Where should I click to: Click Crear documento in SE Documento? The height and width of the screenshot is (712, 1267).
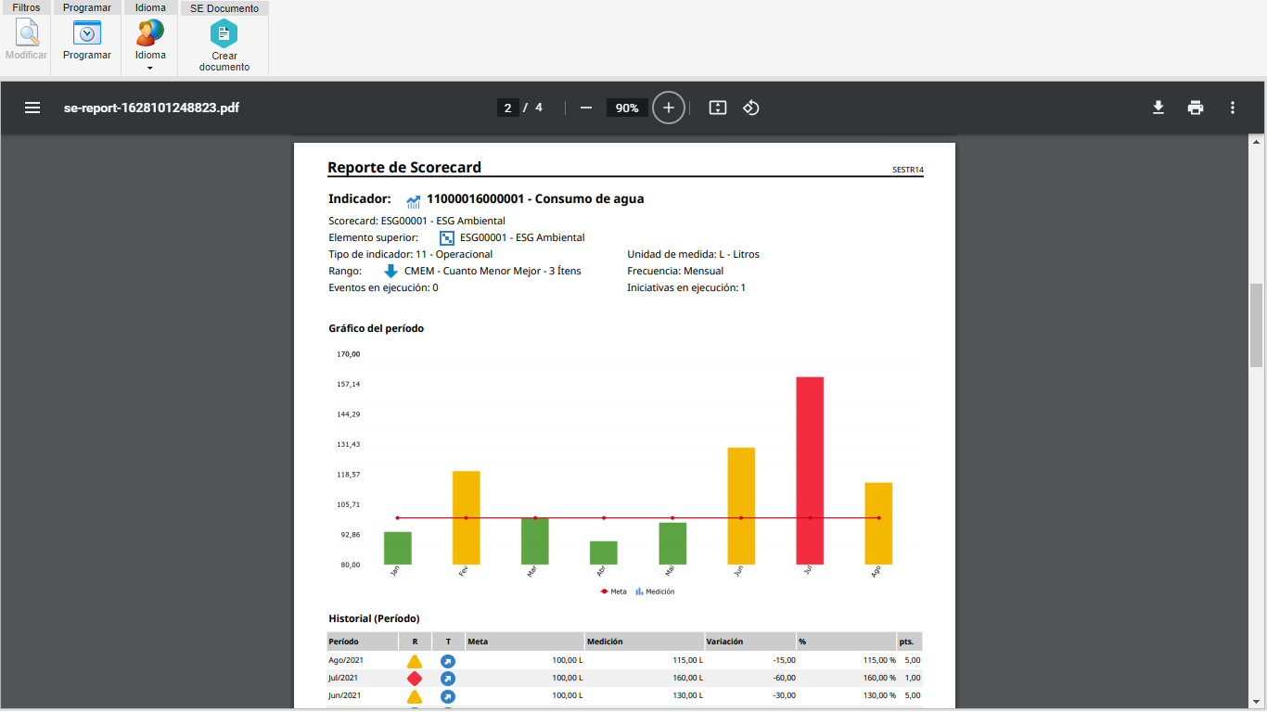(x=224, y=46)
